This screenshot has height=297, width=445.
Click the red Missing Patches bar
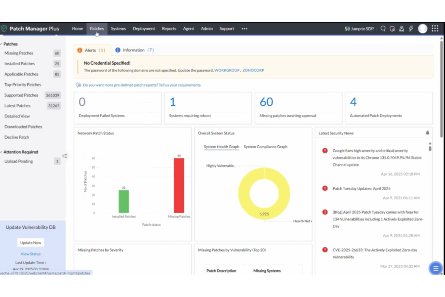click(179, 185)
